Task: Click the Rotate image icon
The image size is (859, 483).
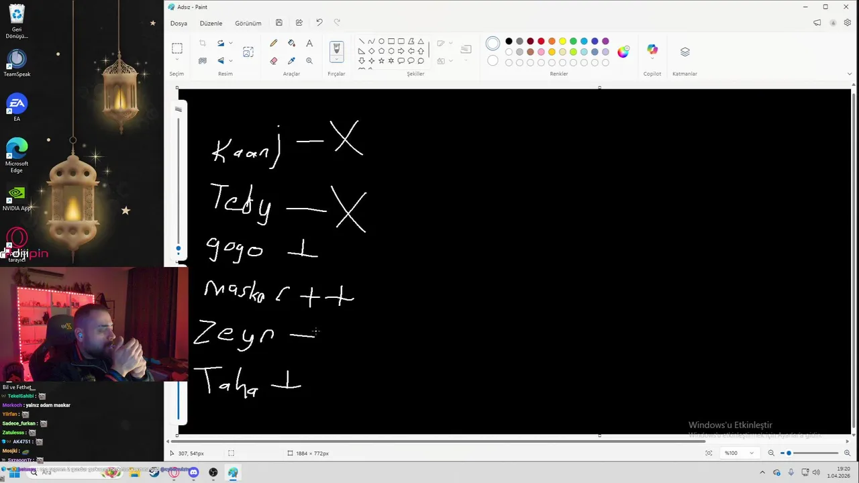Action: pyautogui.click(x=221, y=43)
